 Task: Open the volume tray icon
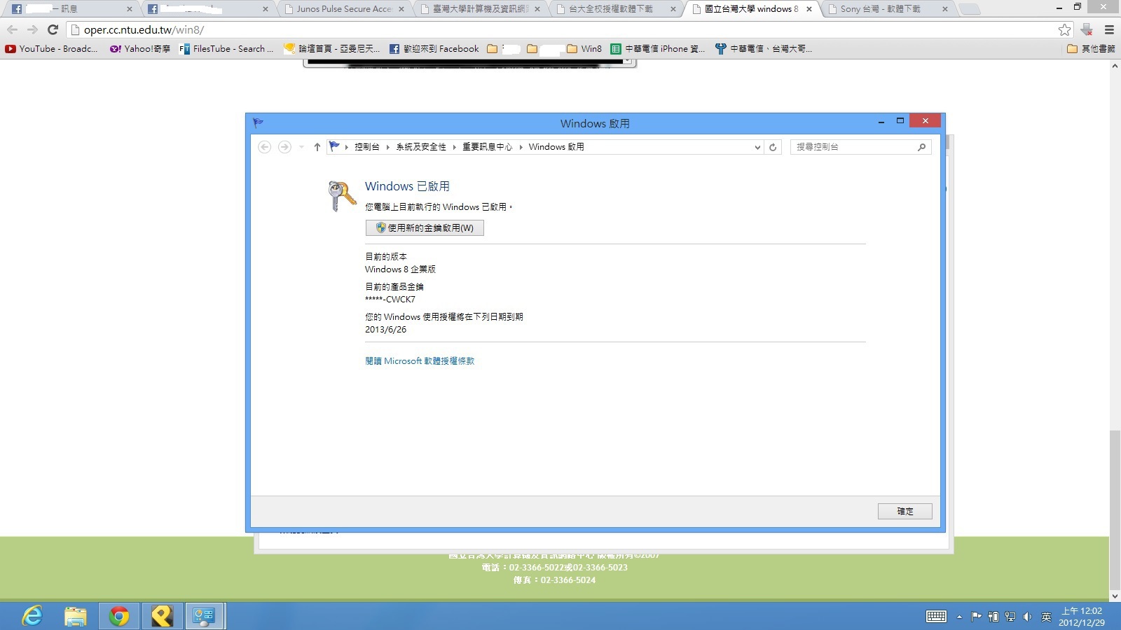click(1027, 617)
